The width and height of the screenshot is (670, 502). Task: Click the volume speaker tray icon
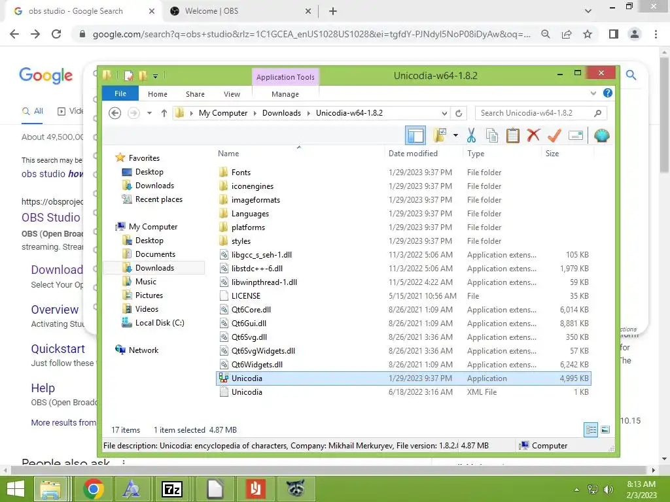pos(608,489)
